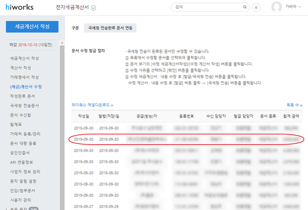This screenshot has width=308, height=210.
Task: Open 국세청 전송문서 menu item
Action: click(25, 105)
